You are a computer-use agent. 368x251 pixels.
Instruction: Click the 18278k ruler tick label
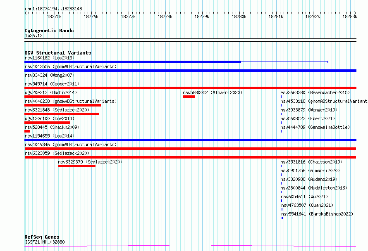(x=165, y=17)
